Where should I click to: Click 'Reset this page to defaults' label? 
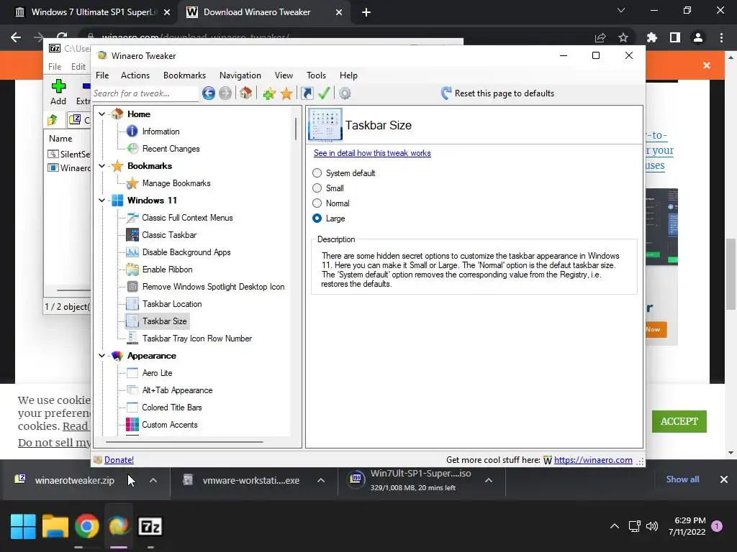coord(505,93)
